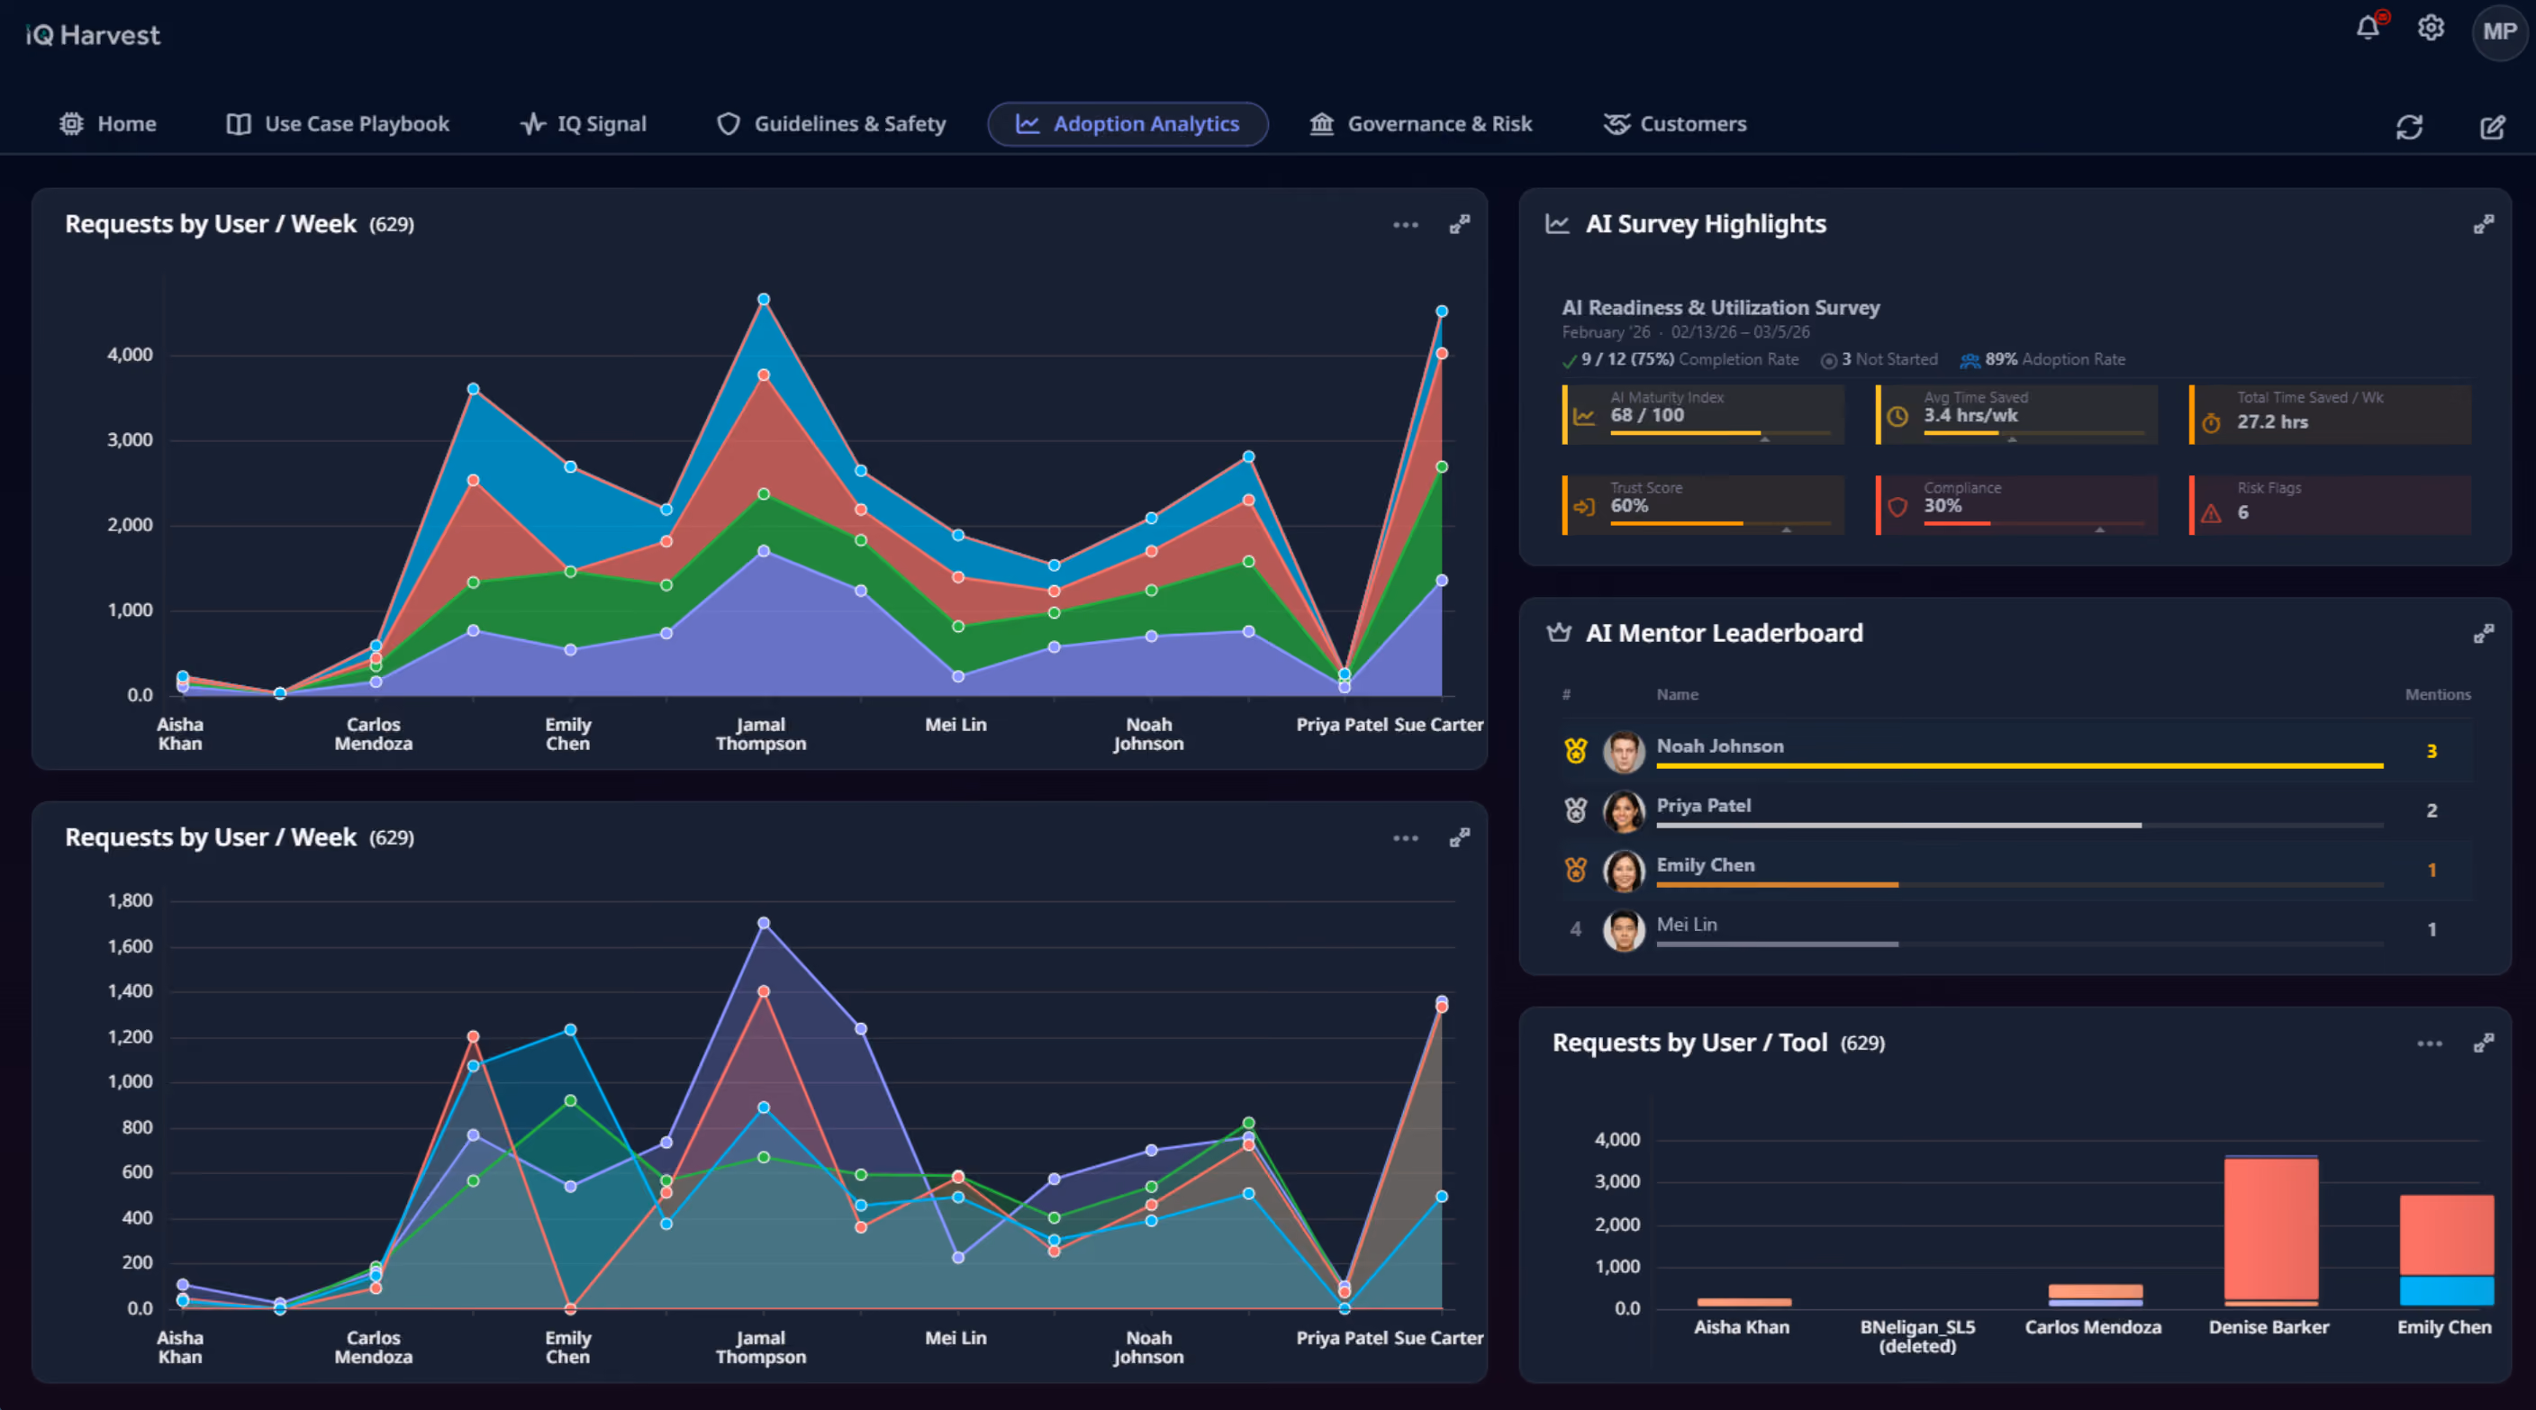Click Priya Patel's silver medal icon
This screenshot has height=1410, width=2536.
(1576, 810)
